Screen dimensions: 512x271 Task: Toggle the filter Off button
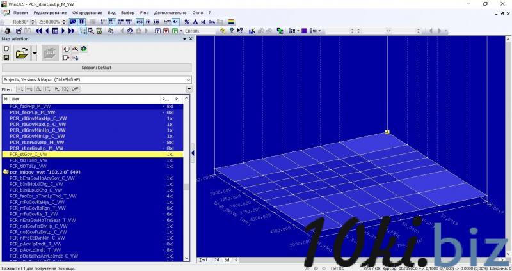pos(74,89)
